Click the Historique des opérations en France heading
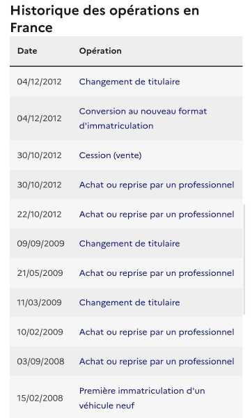 [104, 19]
